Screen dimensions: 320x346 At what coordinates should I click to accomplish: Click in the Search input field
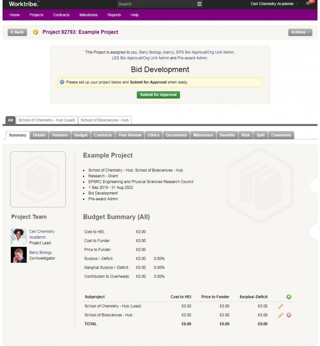(x=155, y=4)
